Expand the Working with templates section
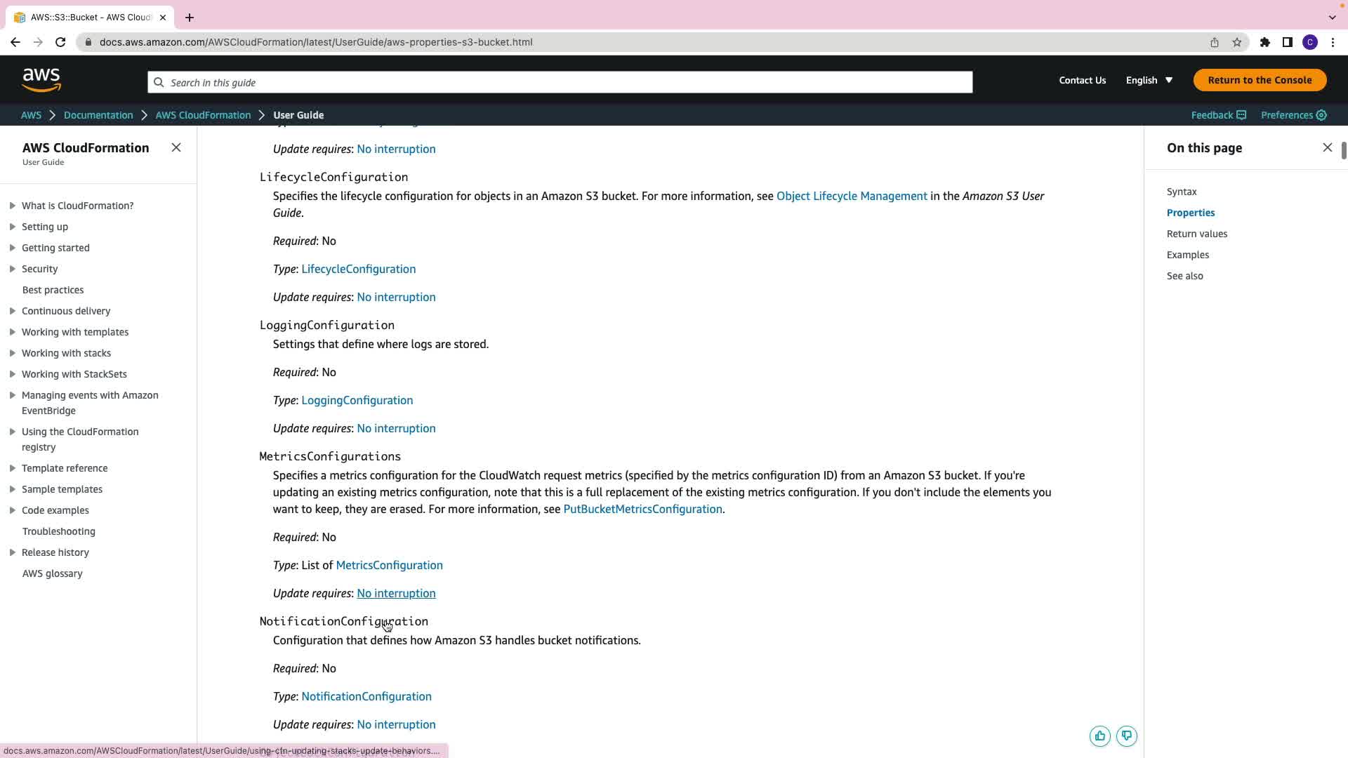Screen dimensions: 1348x758 coord(13,332)
